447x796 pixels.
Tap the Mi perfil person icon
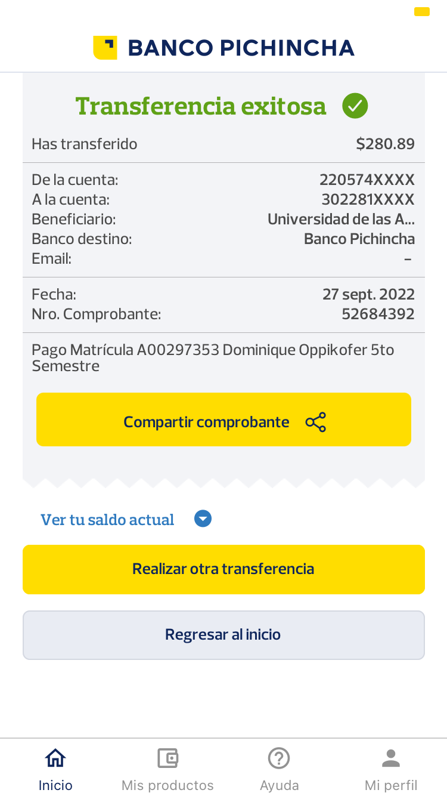point(391,758)
